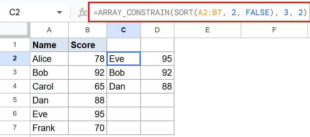
Task: Select row 6 header
Action: (x=15, y=114)
